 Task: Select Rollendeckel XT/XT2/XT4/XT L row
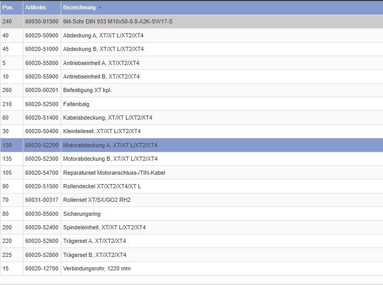(x=101, y=186)
